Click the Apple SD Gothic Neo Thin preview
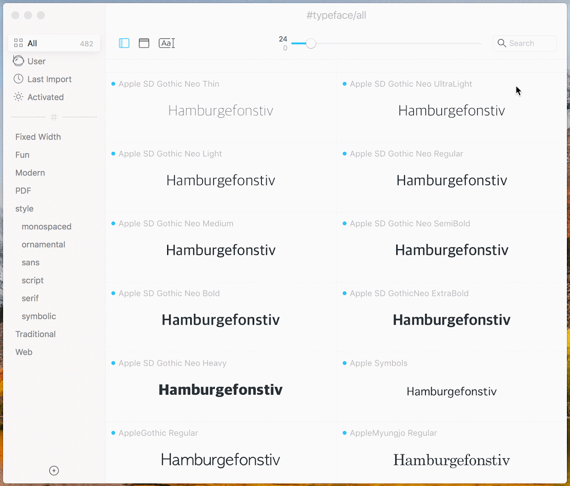 220,111
